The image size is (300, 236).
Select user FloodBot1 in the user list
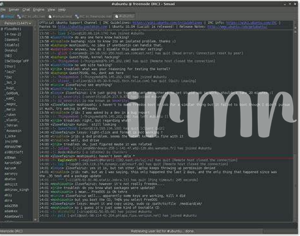coord(13,29)
